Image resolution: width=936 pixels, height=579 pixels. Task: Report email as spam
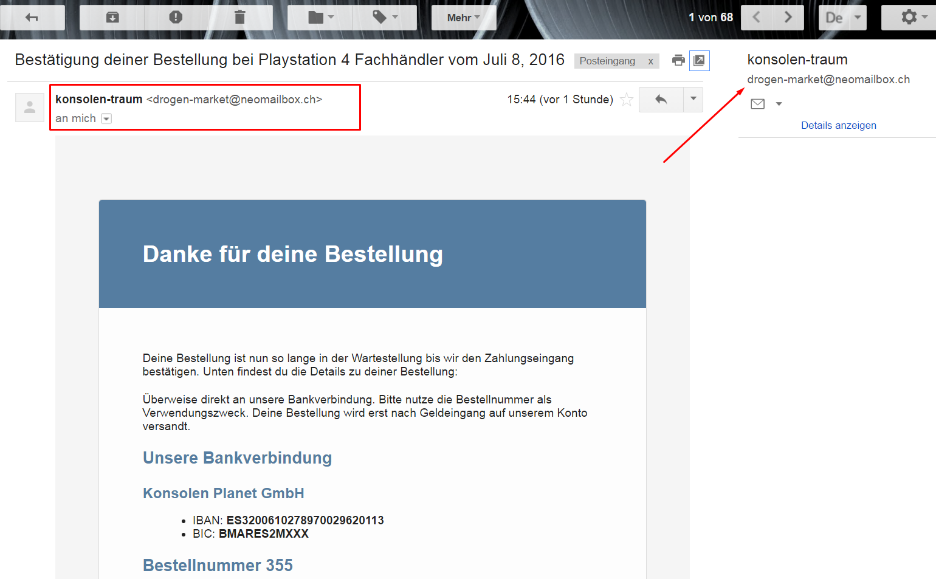[176, 18]
